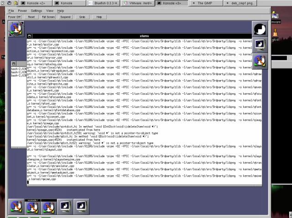This screenshot has height=218, width=292.
Task: Click the text "og.o kernel/qdialog.cpp"
Action: 44,64
